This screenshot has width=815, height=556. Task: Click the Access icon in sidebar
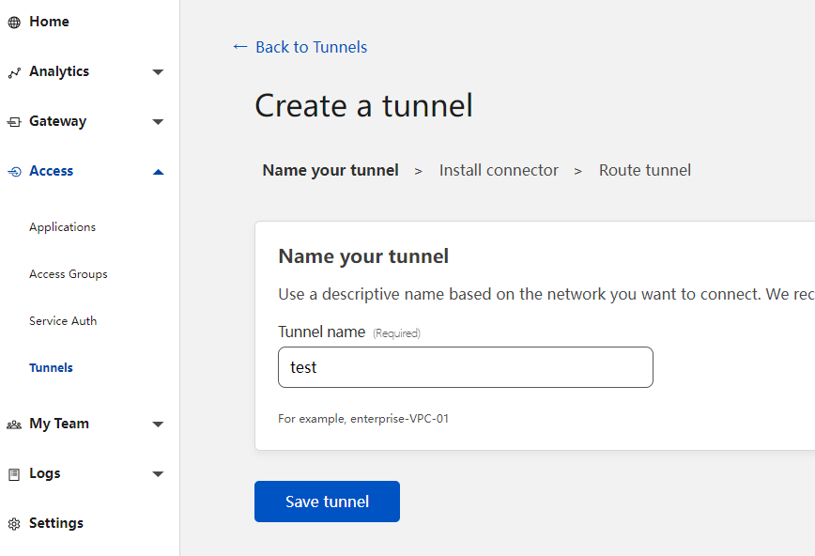(14, 172)
